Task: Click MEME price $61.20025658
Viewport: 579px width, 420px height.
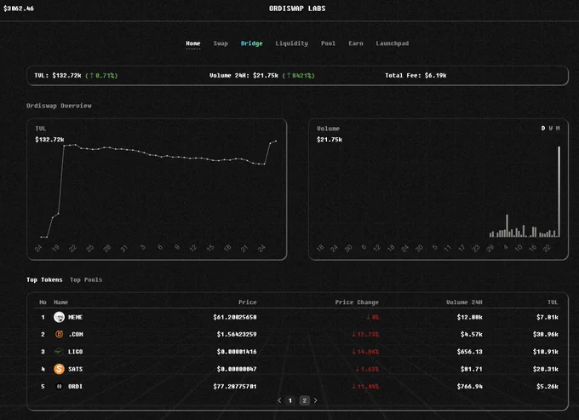Action: (235, 317)
